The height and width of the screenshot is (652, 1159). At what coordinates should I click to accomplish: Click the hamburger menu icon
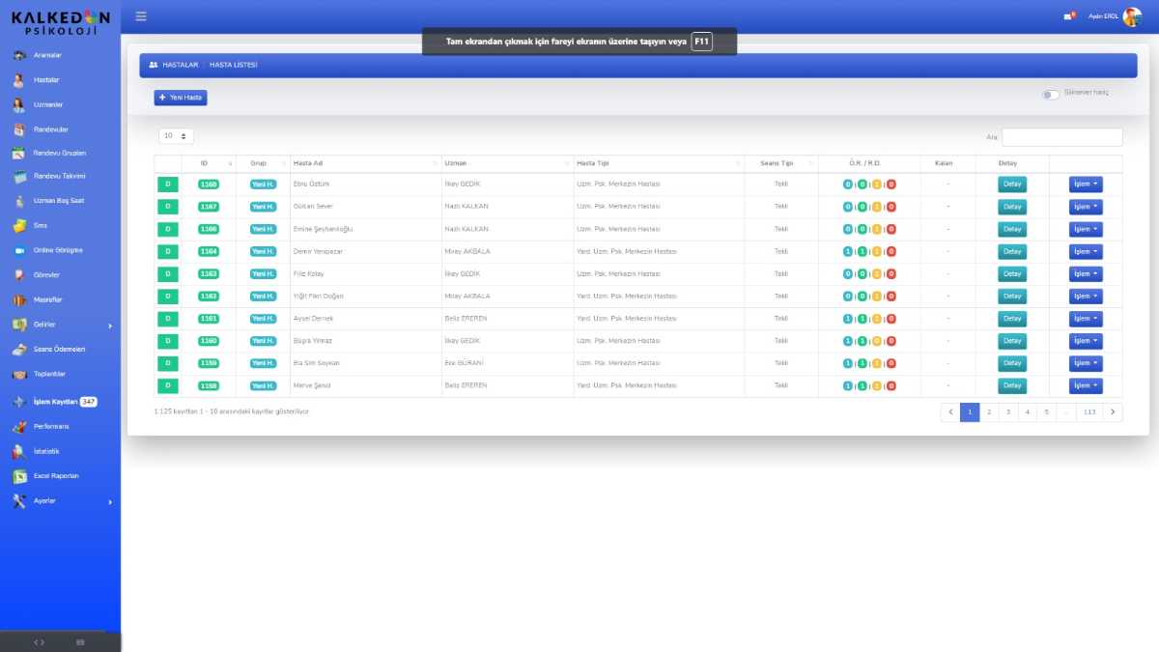pyautogui.click(x=141, y=16)
